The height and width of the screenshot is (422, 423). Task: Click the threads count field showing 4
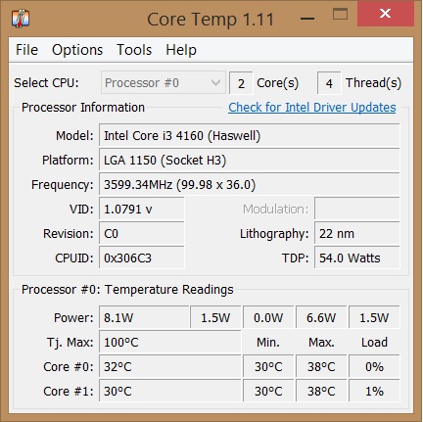pos(329,83)
